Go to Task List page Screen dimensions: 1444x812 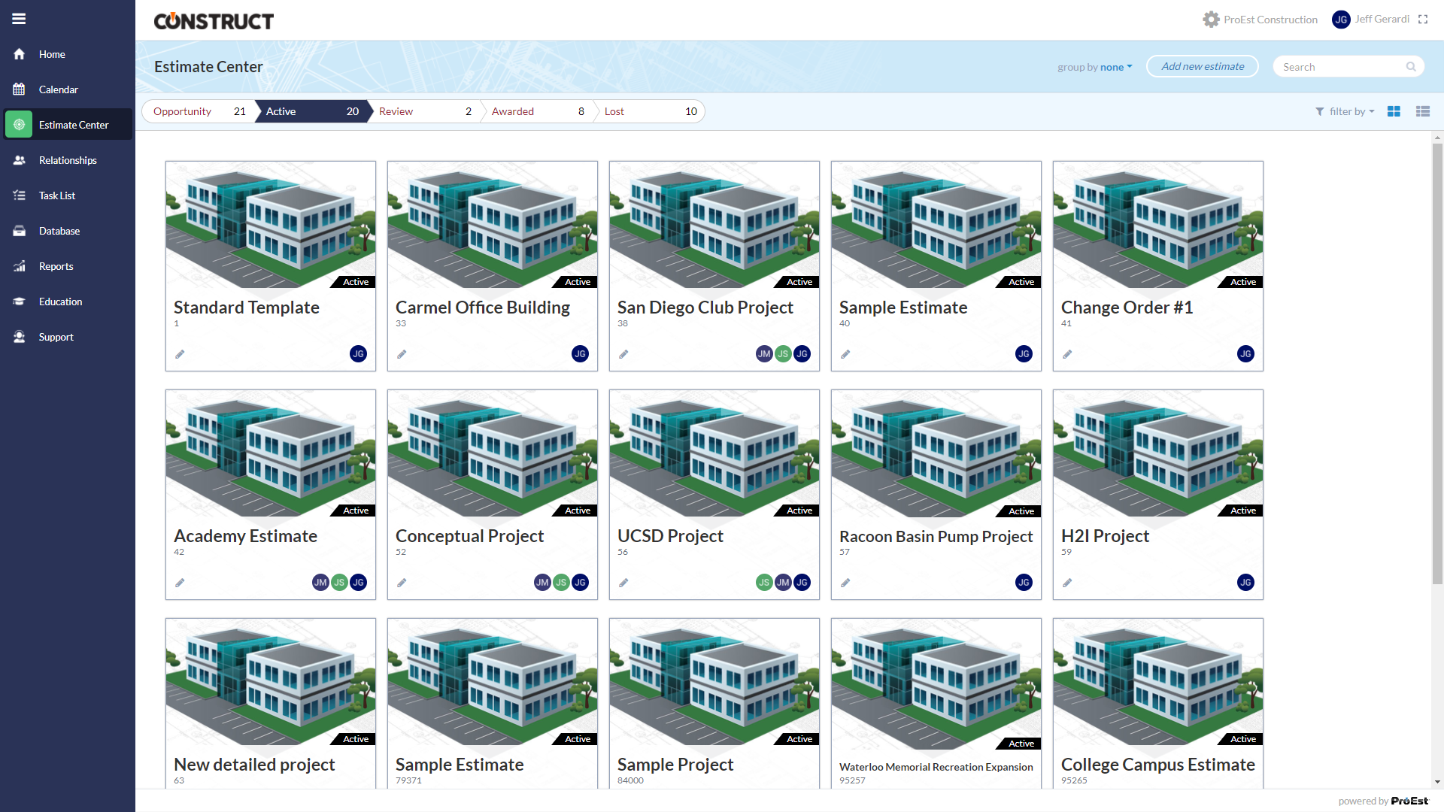(x=57, y=195)
